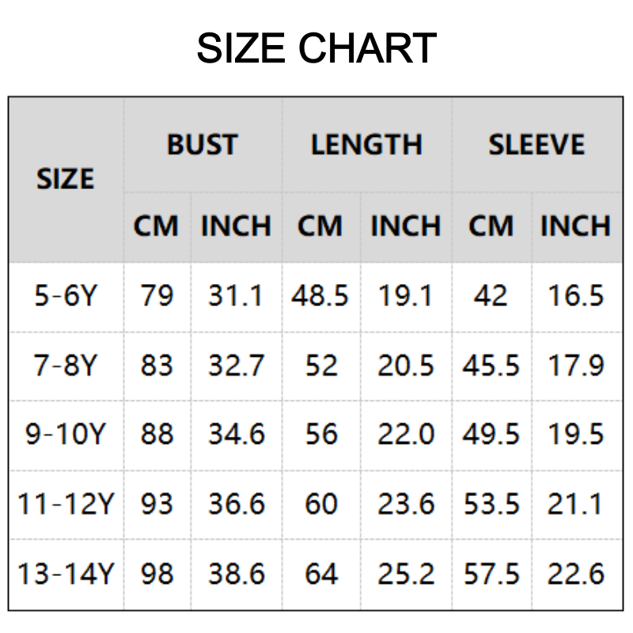Select the LENGTH column header
Image resolution: width=633 pixels, height=633 pixels.
(366, 145)
